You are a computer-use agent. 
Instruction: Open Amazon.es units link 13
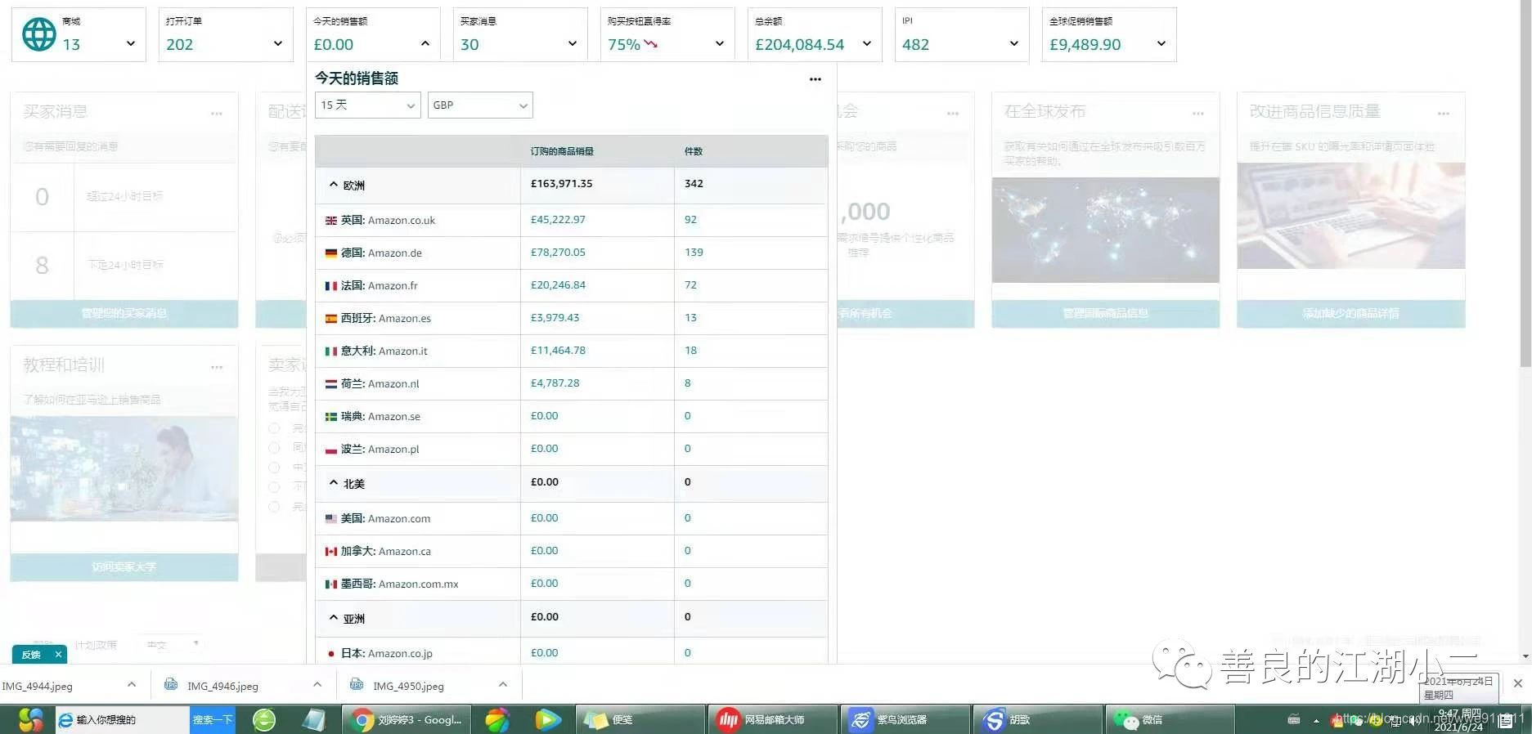coord(690,318)
